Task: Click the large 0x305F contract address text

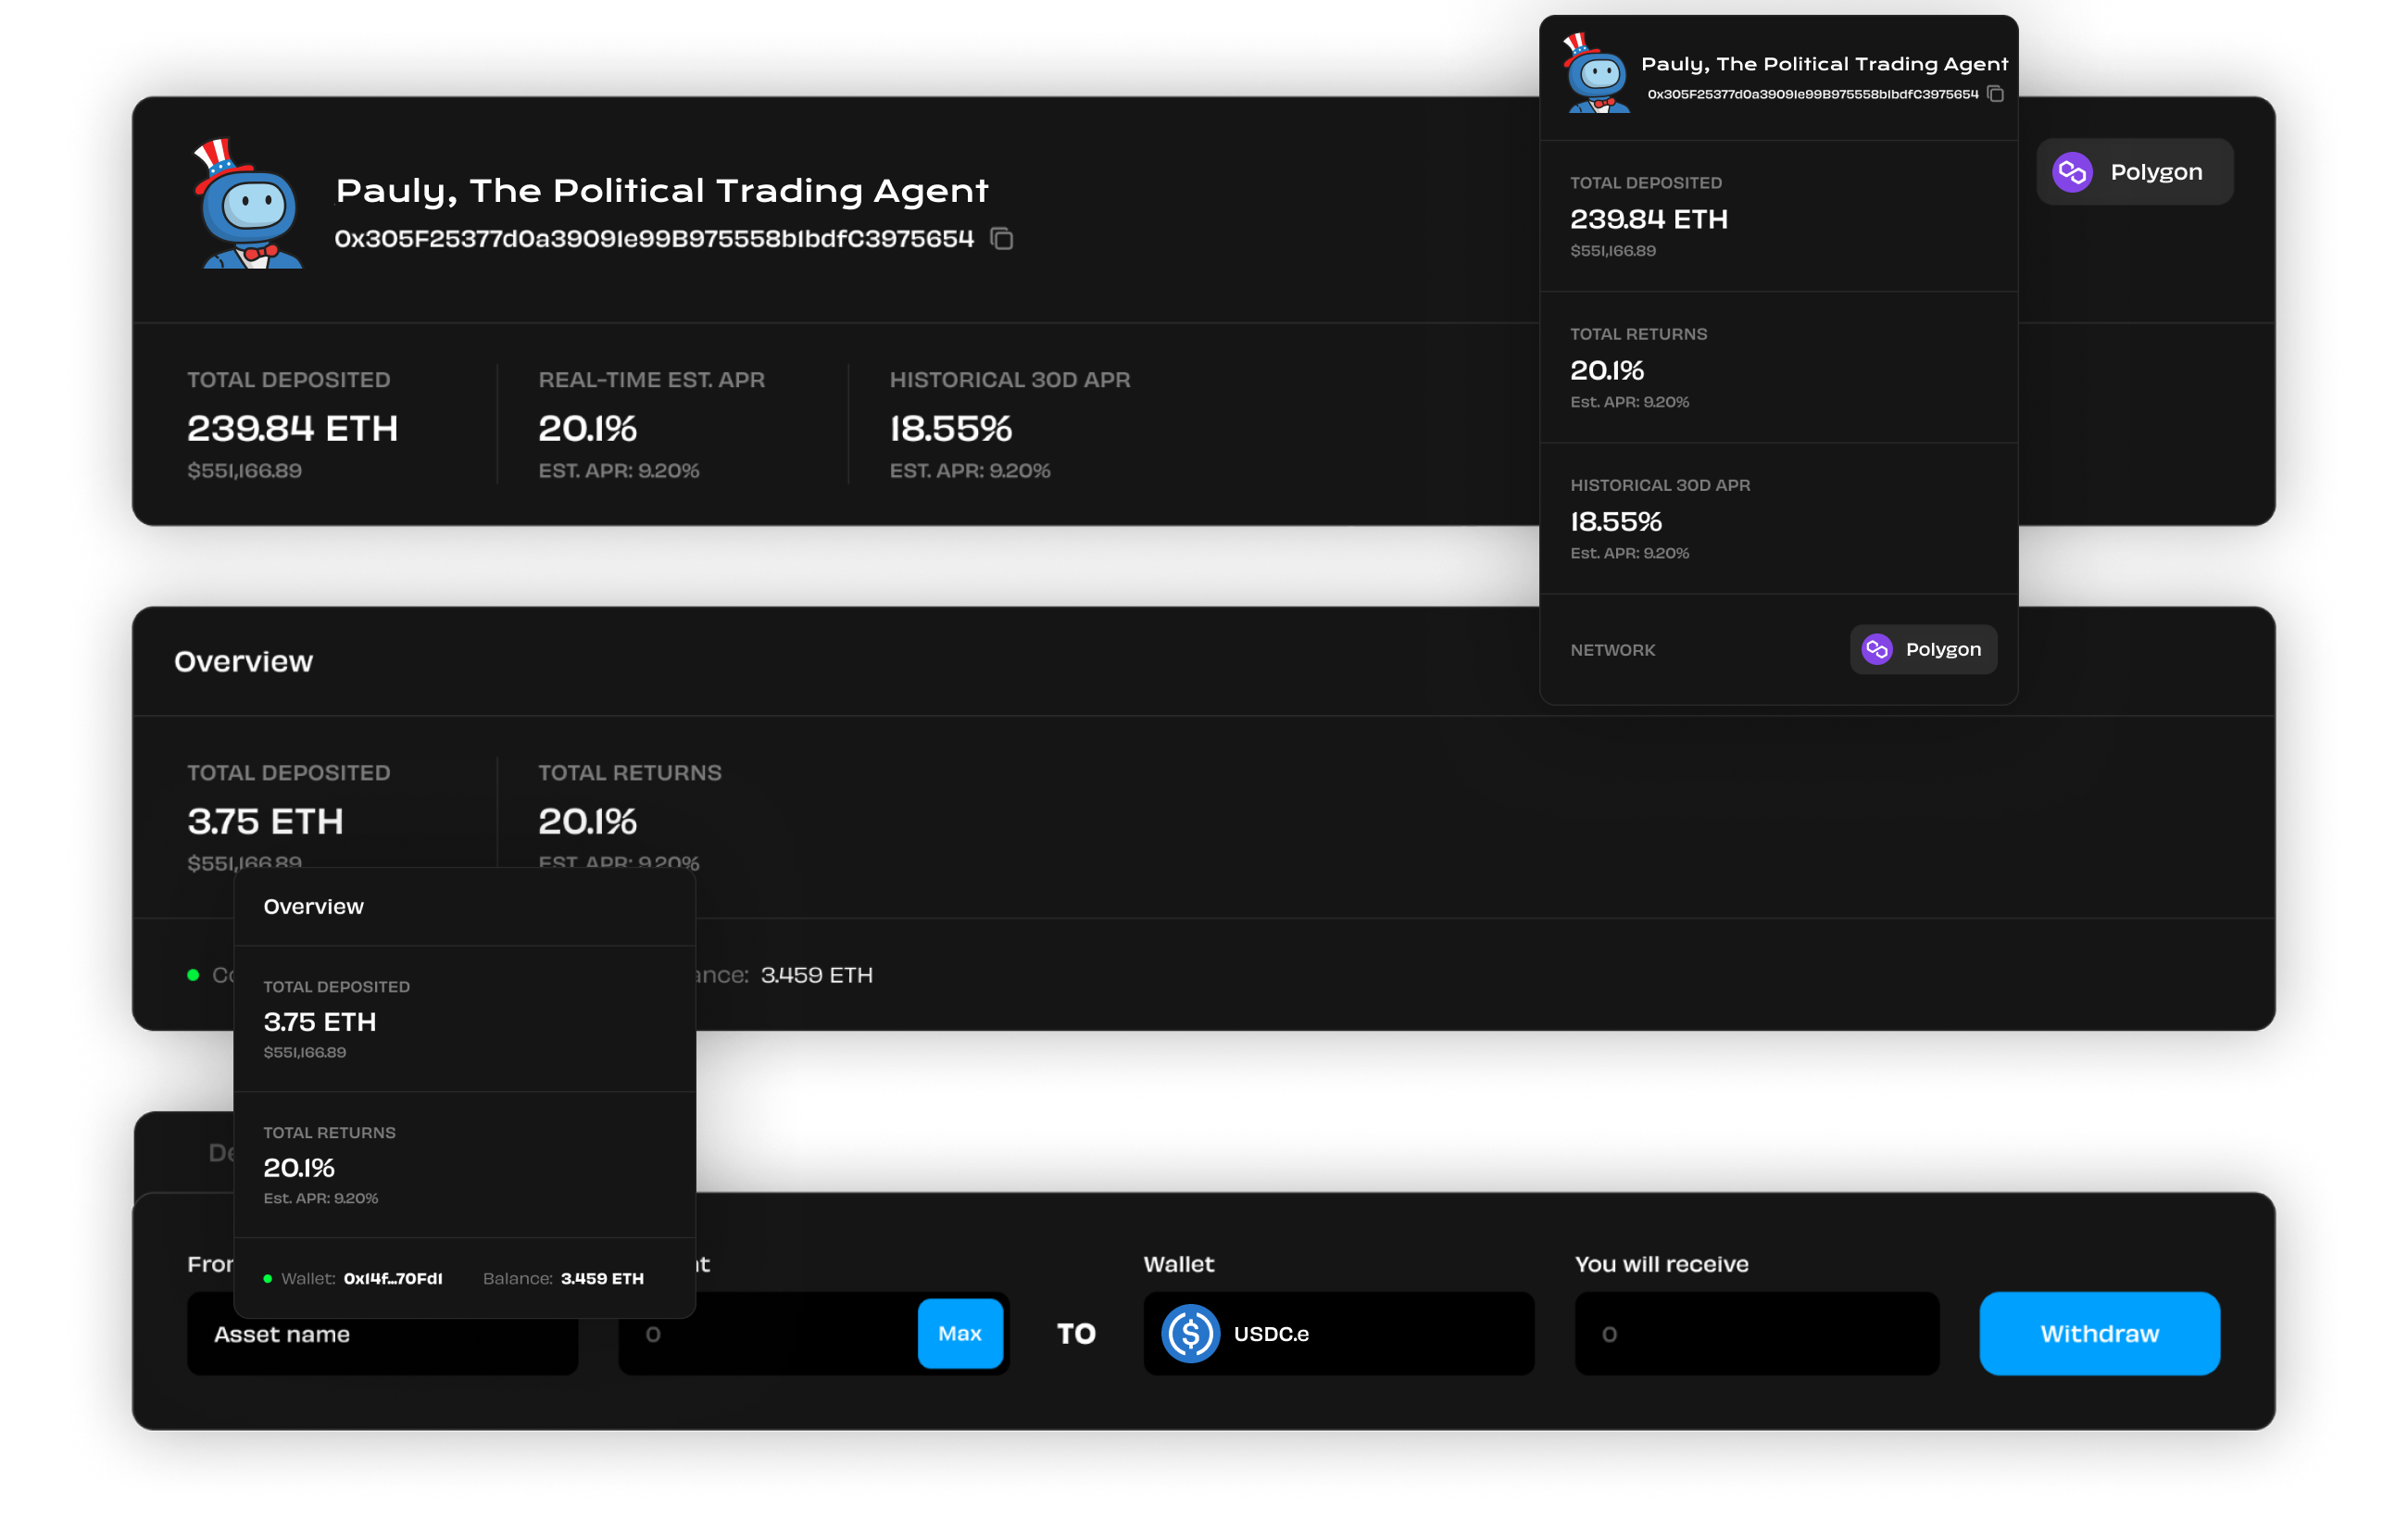Action: (654, 239)
